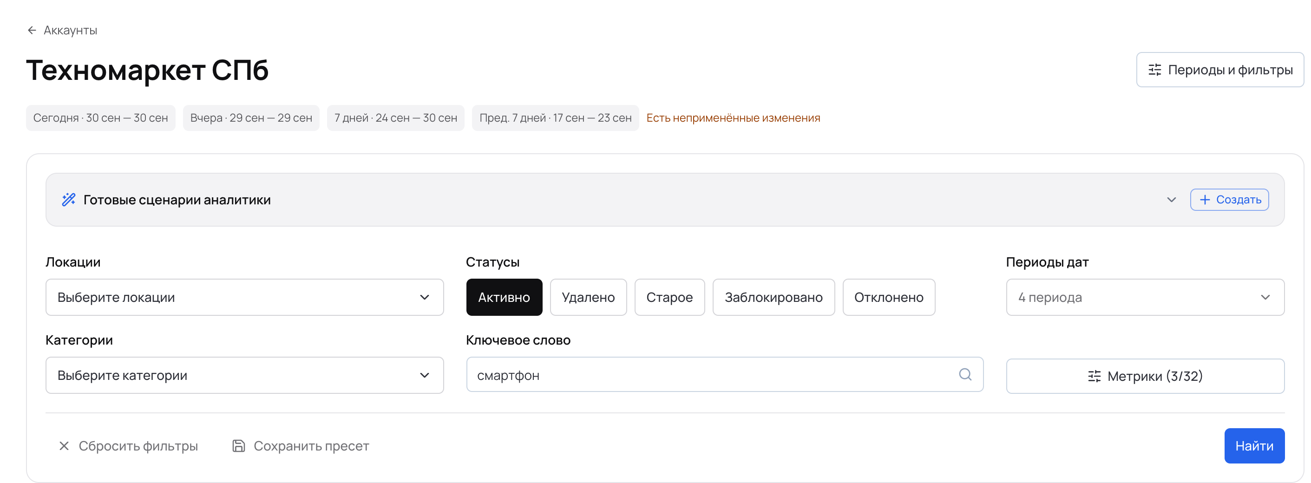The height and width of the screenshot is (483, 1311).
Task: Open the Выберите локации dropdown
Action: click(x=244, y=297)
